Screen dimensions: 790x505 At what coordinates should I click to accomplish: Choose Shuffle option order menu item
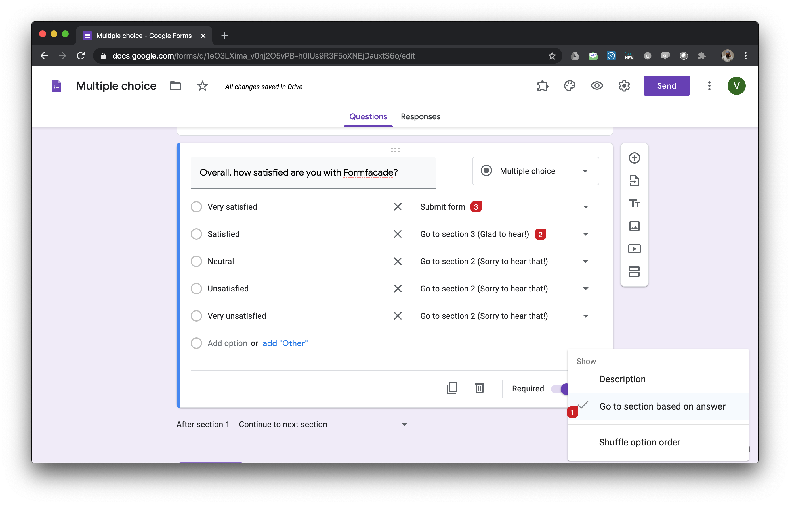pyautogui.click(x=639, y=442)
